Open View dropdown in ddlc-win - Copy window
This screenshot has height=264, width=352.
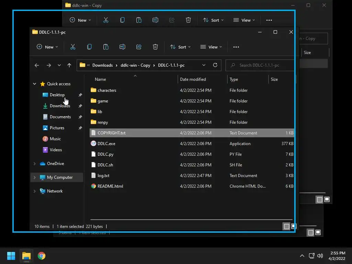coord(244,20)
